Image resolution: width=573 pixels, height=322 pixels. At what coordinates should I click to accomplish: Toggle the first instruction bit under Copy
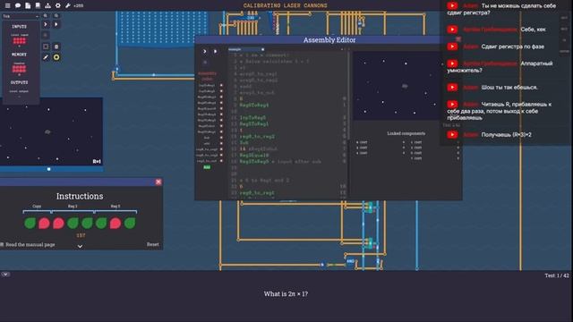click(x=30, y=223)
